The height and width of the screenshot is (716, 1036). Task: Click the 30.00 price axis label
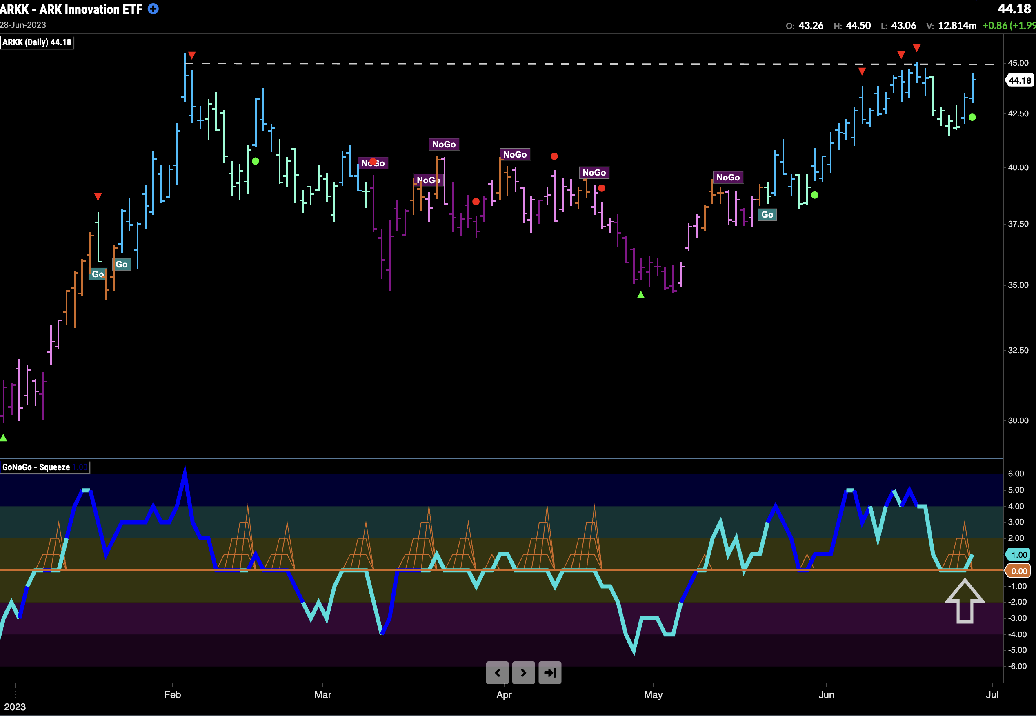(1018, 420)
